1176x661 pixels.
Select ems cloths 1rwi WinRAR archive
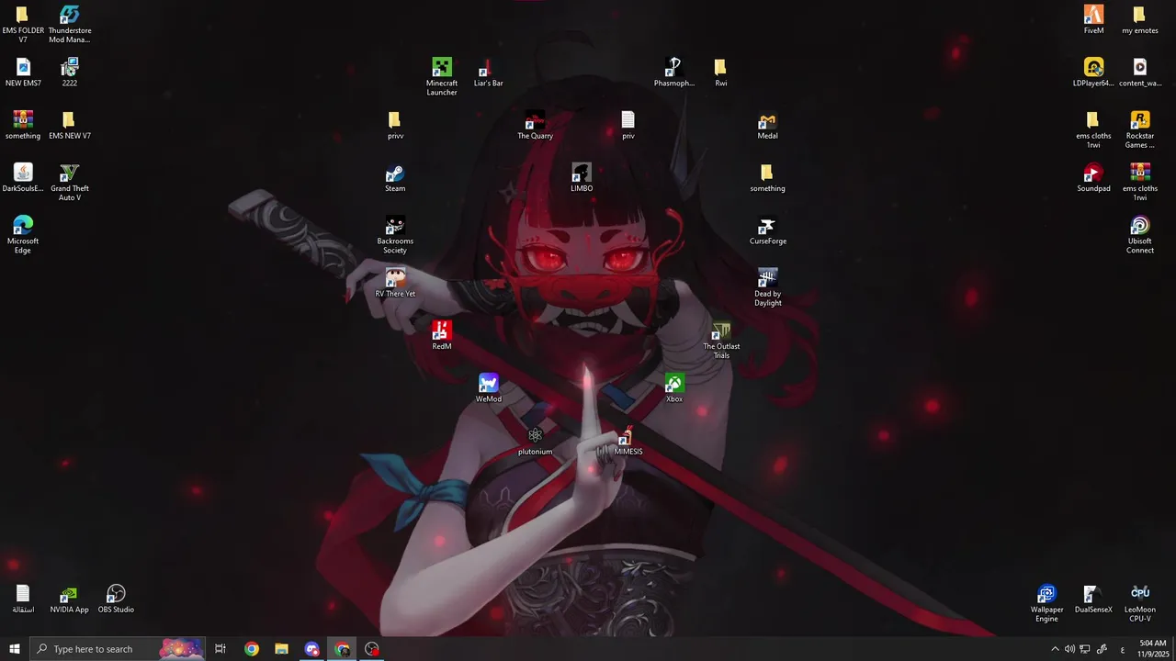1139,173
